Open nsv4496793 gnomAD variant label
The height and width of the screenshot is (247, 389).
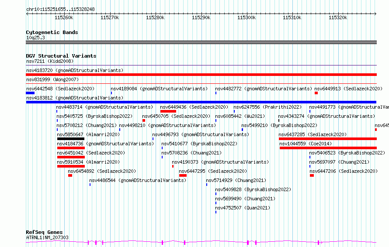click(201, 134)
